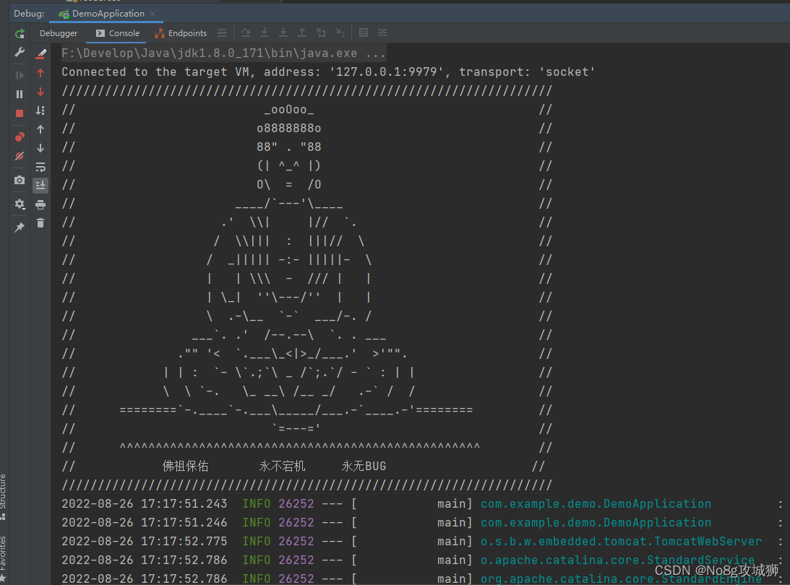The width and height of the screenshot is (790, 585).
Task: Click Run to Cursor toolbar icon
Action: 340,32
